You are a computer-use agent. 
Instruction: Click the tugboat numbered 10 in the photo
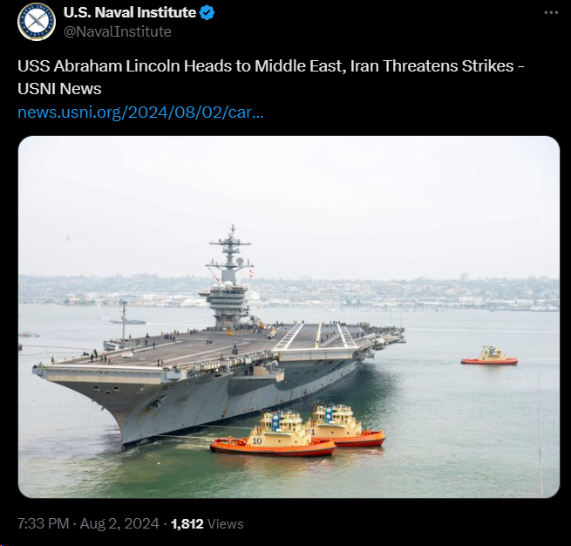(x=273, y=434)
